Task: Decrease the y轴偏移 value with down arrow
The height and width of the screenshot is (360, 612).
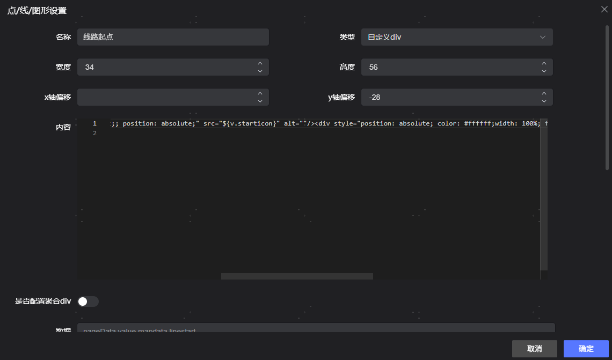Action: 544,101
